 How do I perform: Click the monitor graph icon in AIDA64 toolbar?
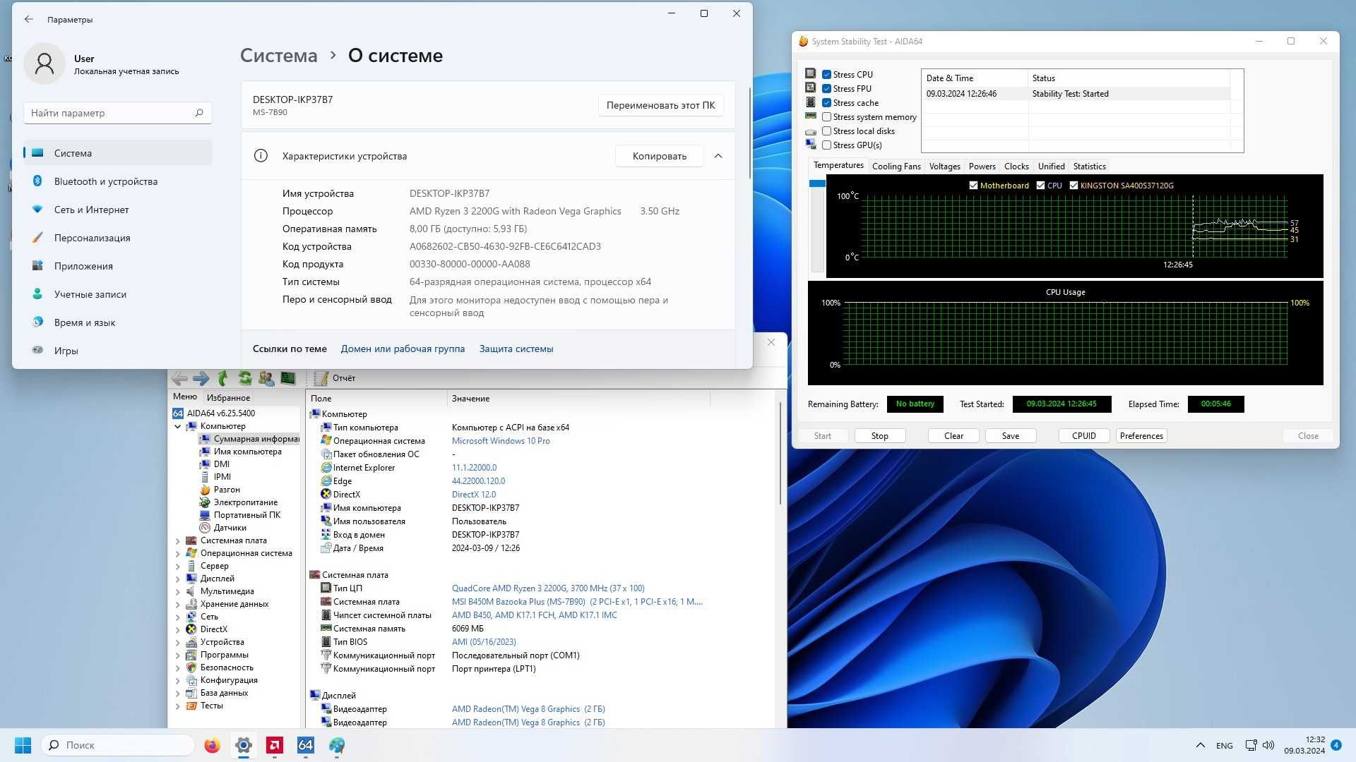(x=287, y=378)
